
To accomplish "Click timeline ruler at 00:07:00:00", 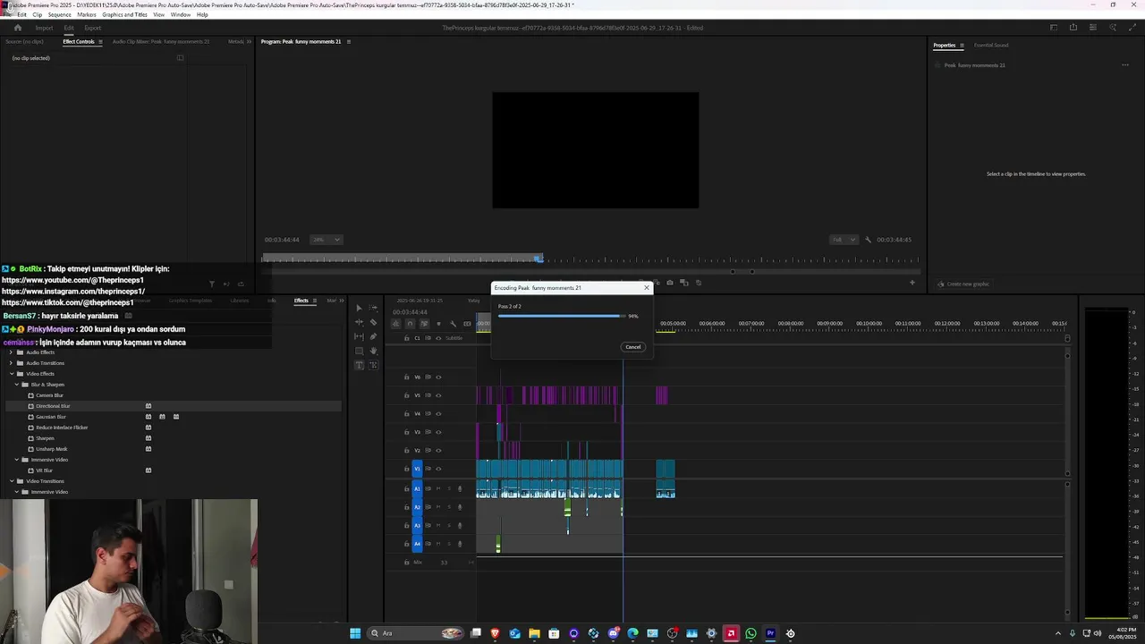I will tap(751, 324).
